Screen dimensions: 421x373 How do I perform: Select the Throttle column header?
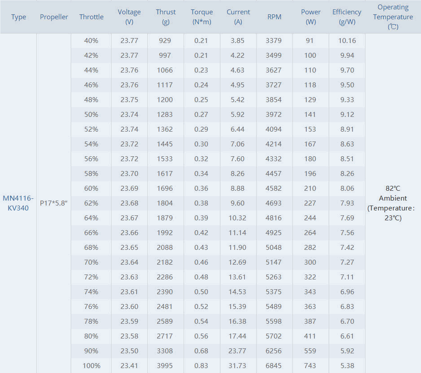(x=91, y=17)
